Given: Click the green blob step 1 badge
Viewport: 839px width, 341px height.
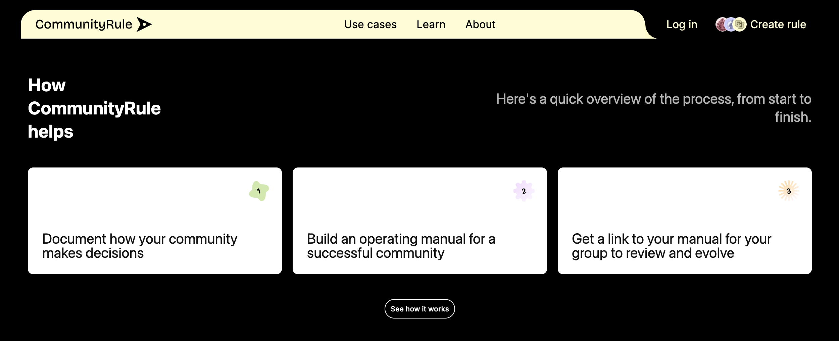Looking at the screenshot, I should (259, 191).
